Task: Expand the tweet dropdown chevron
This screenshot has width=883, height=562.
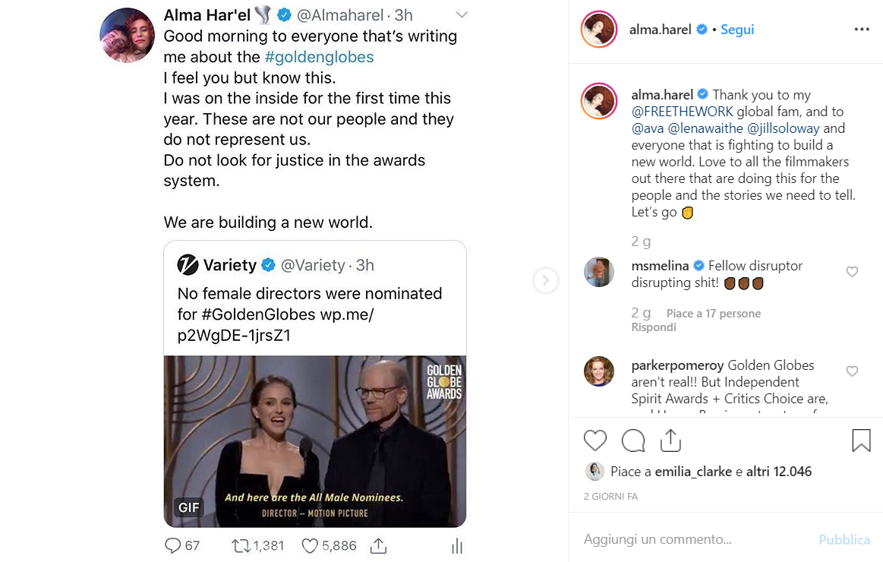Action: pyautogui.click(x=462, y=14)
